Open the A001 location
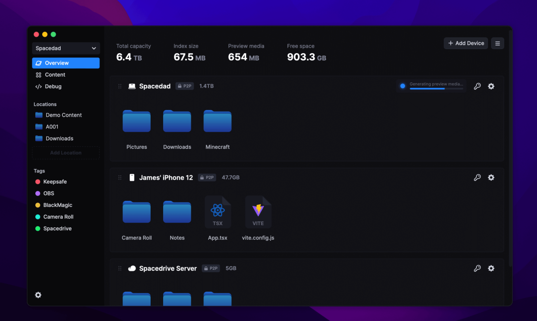The image size is (537, 321). point(47,127)
